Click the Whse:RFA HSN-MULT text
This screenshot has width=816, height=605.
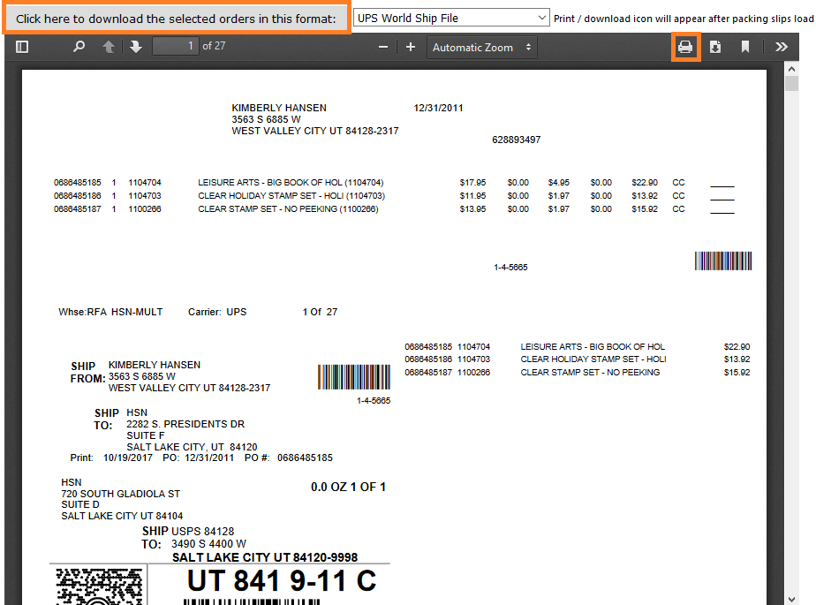click(110, 312)
